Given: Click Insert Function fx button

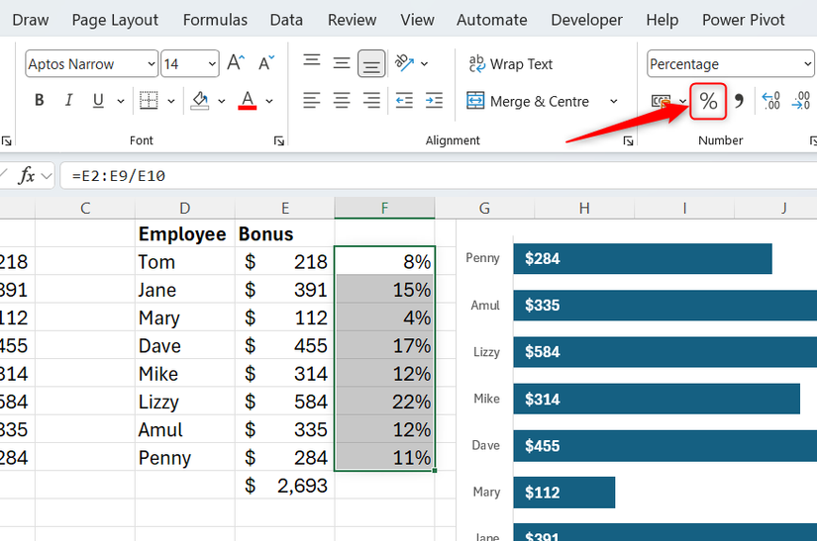Looking at the screenshot, I should coord(27,175).
